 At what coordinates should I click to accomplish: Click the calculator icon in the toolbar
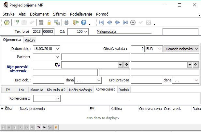tap(41, 23)
